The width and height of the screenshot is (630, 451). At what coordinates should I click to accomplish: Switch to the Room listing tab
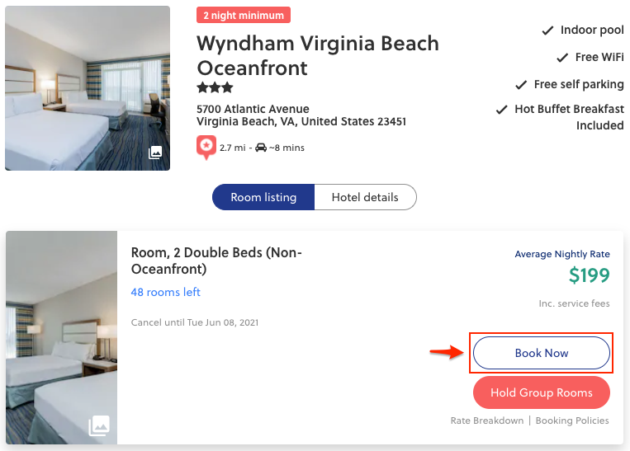(x=263, y=197)
